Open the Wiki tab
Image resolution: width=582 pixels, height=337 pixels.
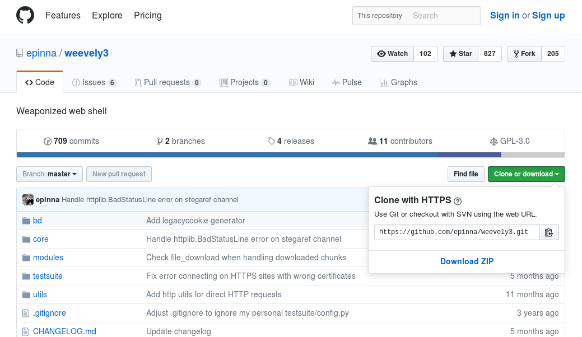[x=302, y=82]
